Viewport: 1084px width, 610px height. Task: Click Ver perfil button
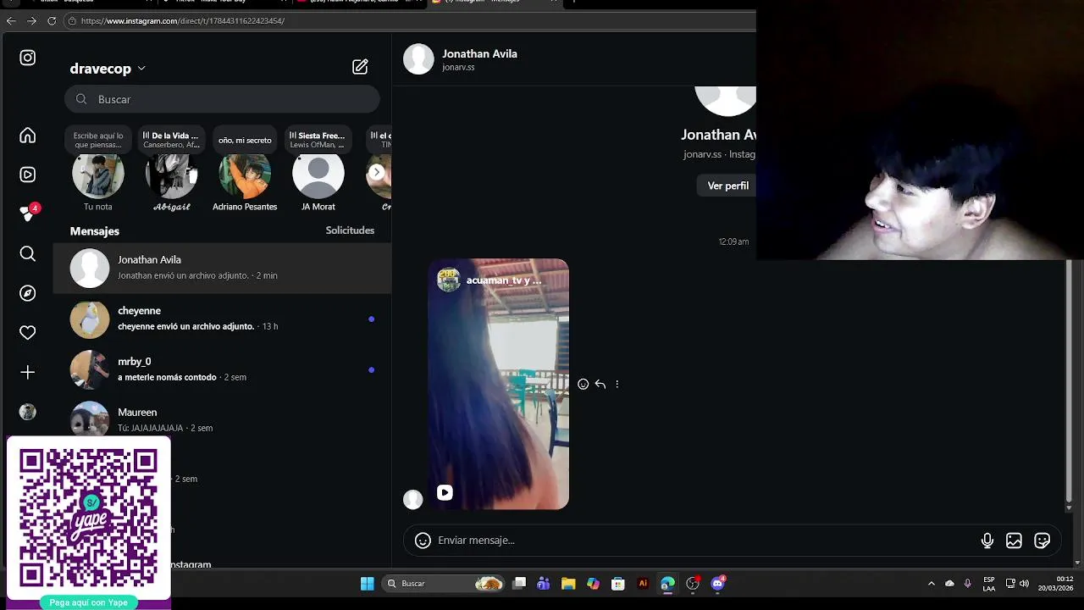(x=728, y=186)
